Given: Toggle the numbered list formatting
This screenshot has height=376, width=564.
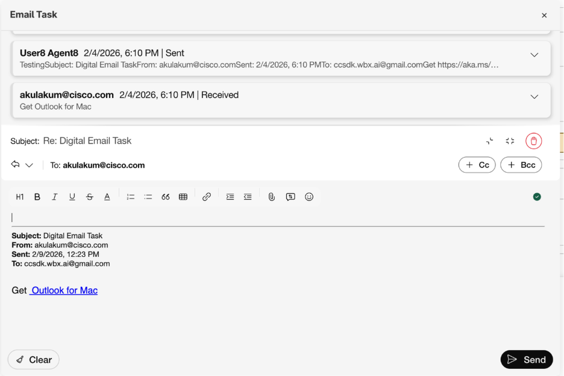Looking at the screenshot, I should [x=130, y=197].
